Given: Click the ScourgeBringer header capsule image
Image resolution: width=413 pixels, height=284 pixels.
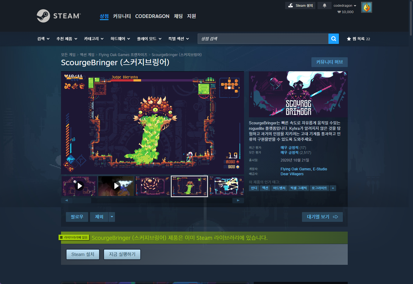Looking at the screenshot, I should 298,94.
